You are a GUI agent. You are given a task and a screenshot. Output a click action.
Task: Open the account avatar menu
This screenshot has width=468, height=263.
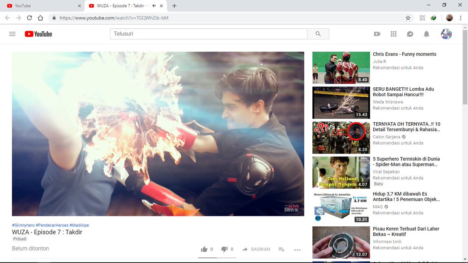pyautogui.click(x=446, y=34)
